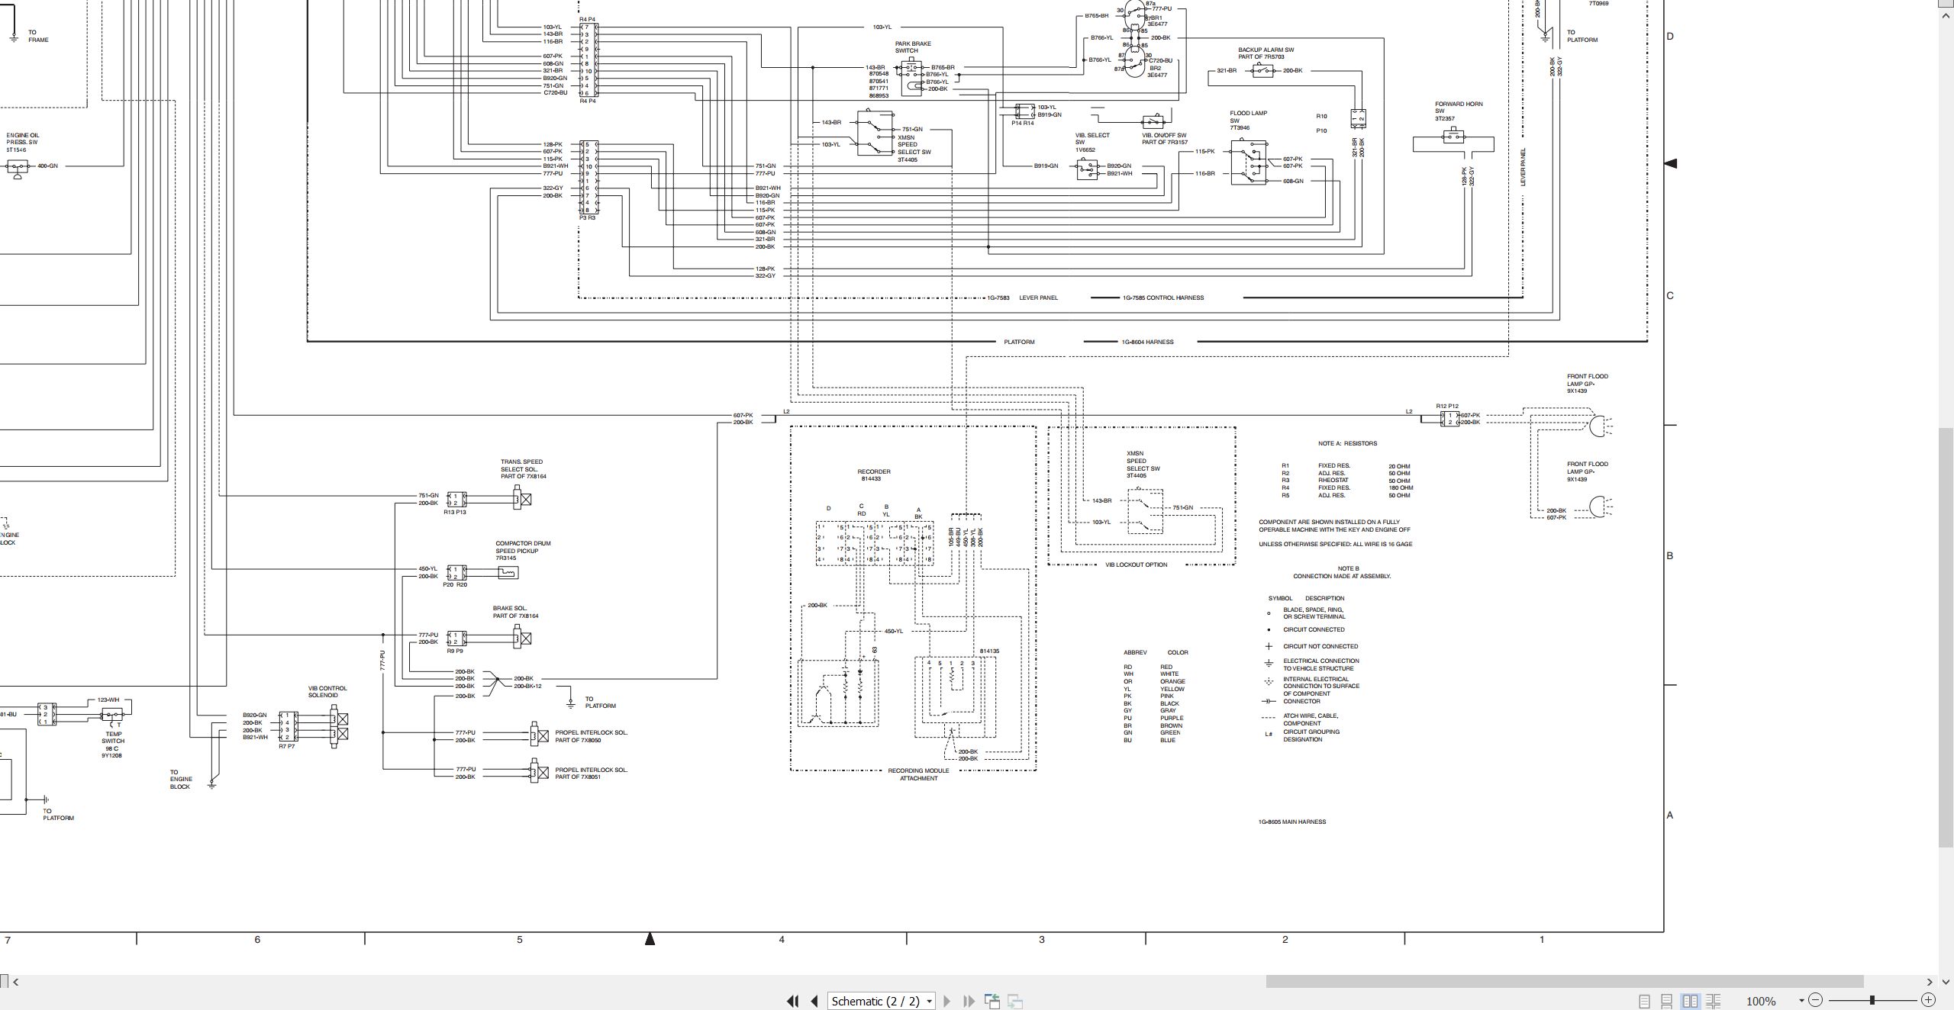The image size is (1954, 1010).
Task: Click the horizontal scrollbar thumb
Action: 1565,982
